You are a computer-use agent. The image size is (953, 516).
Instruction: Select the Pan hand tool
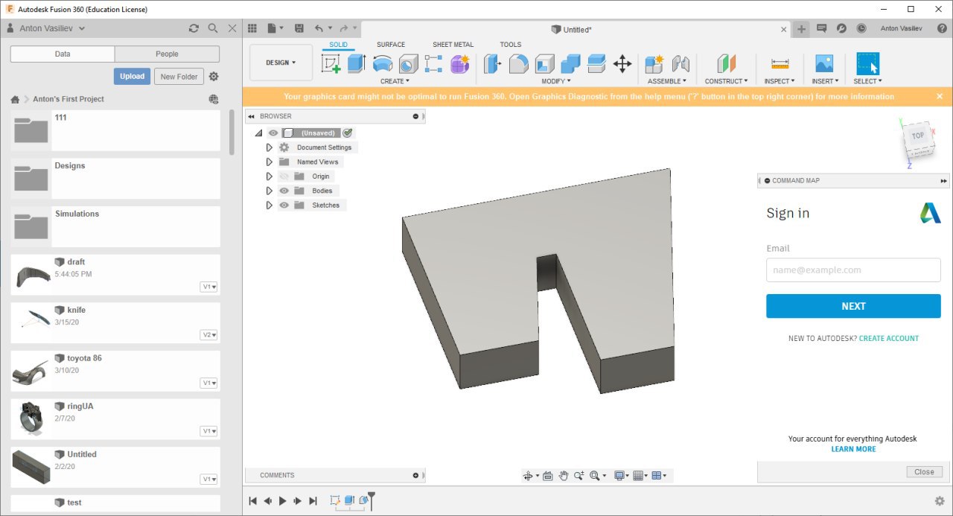(564, 476)
